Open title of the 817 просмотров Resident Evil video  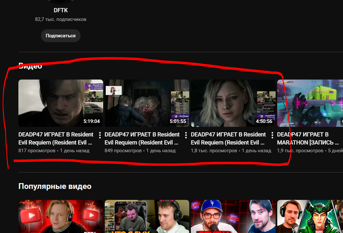[56, 138]
